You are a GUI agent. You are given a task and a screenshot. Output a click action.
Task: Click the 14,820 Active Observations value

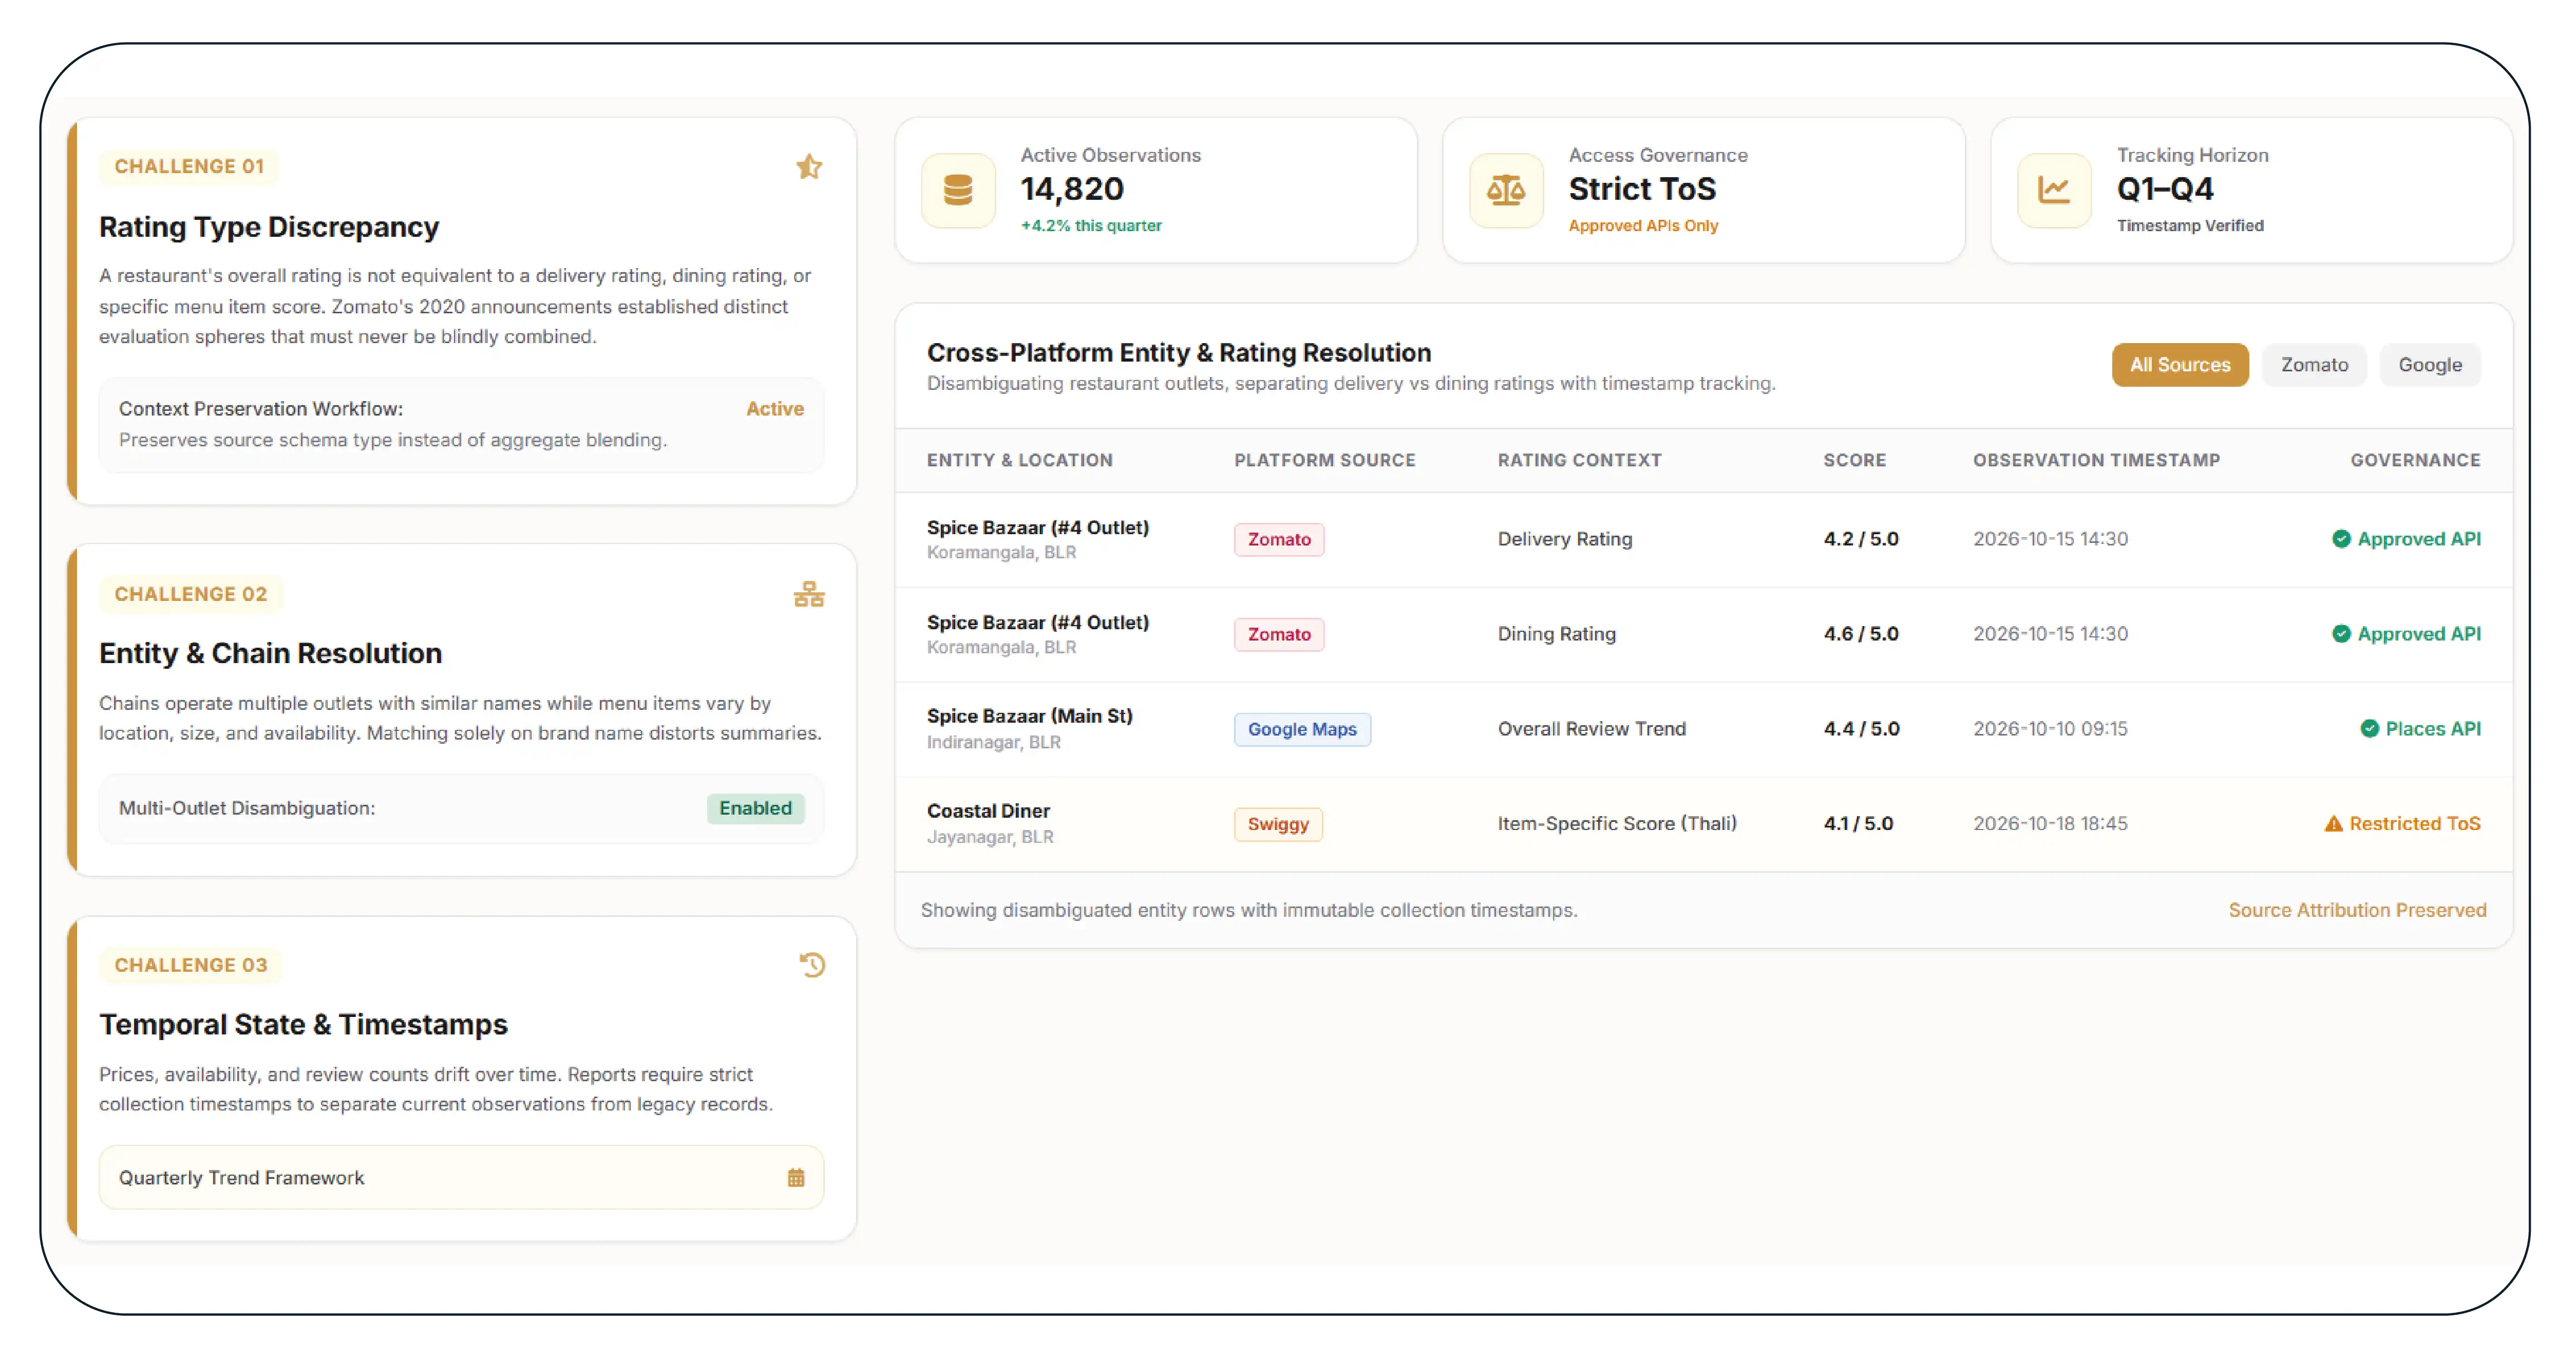tap(1072, 189)
